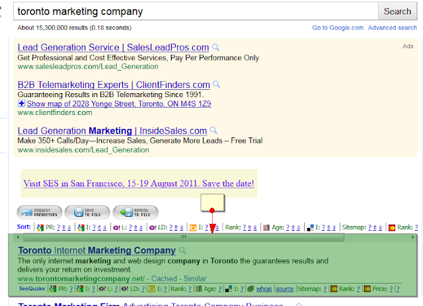The width and height of the screenshot is (423, 306).
Task: Sort by Google PR ascending arrow
Action: pos(63,227)
